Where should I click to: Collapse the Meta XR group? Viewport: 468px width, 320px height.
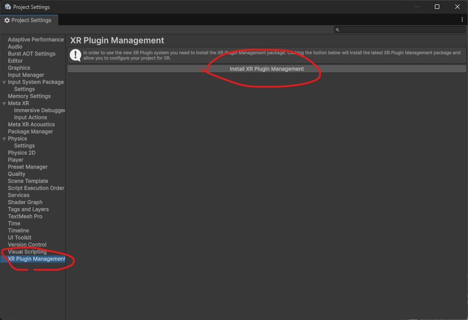(x=4, y=103)
